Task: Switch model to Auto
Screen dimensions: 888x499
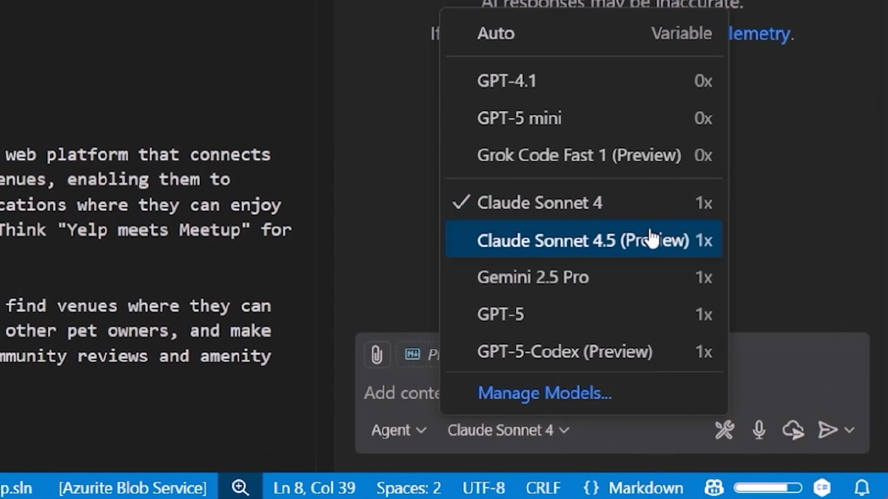Action: coord(496,33)
